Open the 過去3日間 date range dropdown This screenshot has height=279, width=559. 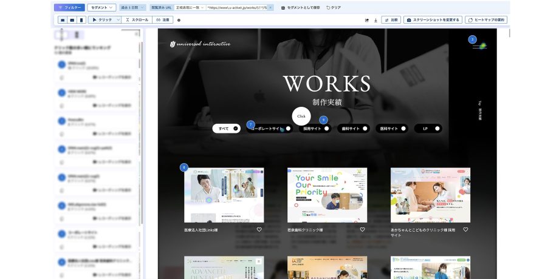click(132, 7)
